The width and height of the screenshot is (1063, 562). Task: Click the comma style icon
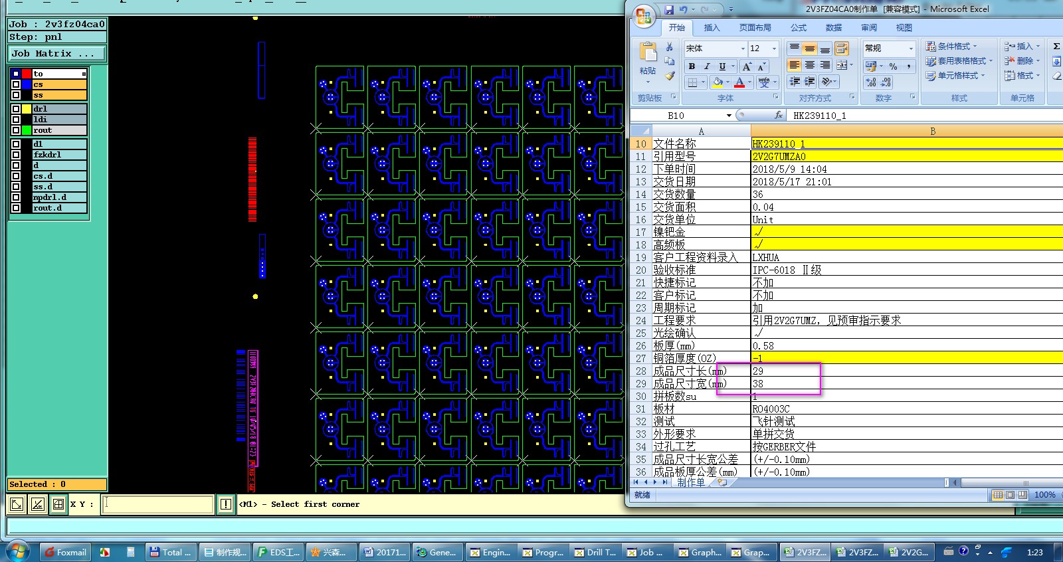coord(908,66)
